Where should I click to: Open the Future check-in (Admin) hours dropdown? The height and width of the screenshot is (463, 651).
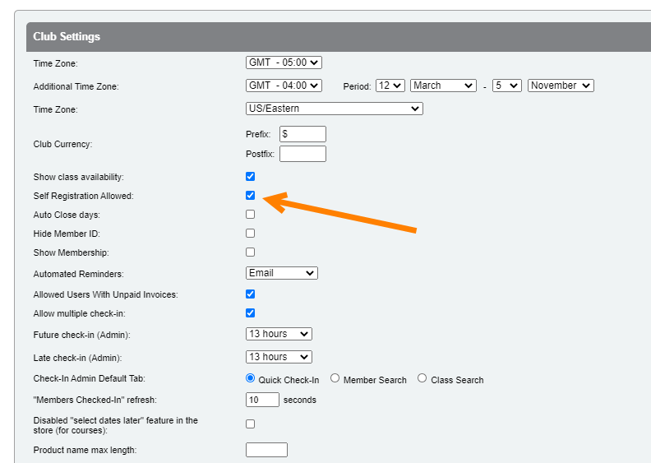279,334
